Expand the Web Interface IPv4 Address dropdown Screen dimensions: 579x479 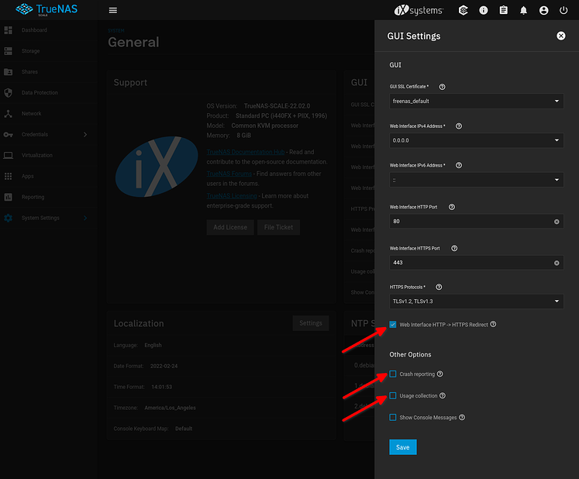[476, 140]
